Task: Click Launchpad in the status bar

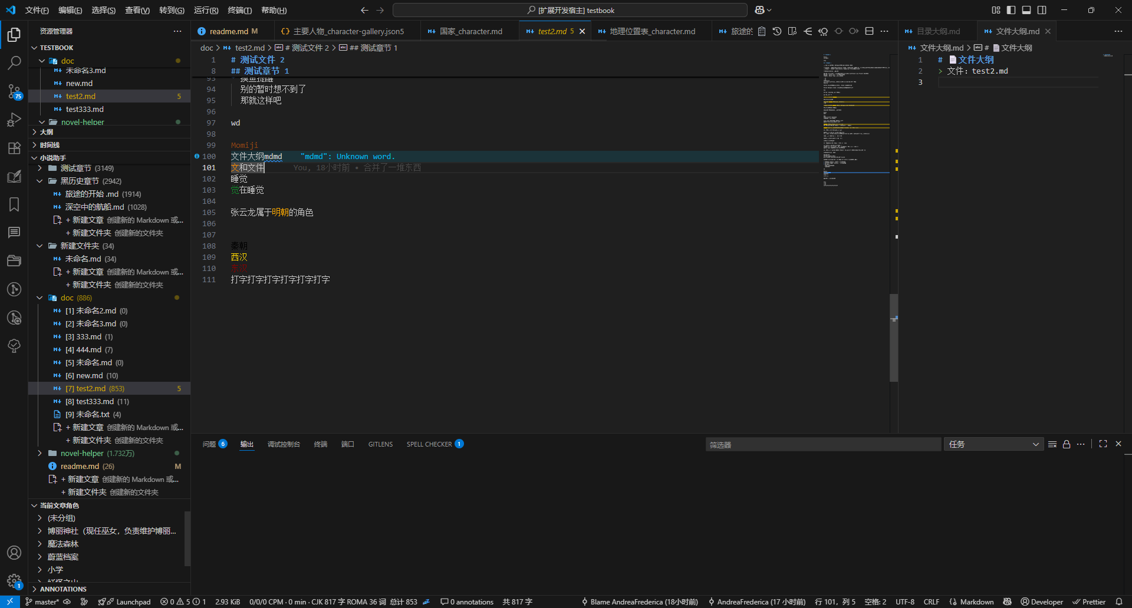Action: pos(133,602)
